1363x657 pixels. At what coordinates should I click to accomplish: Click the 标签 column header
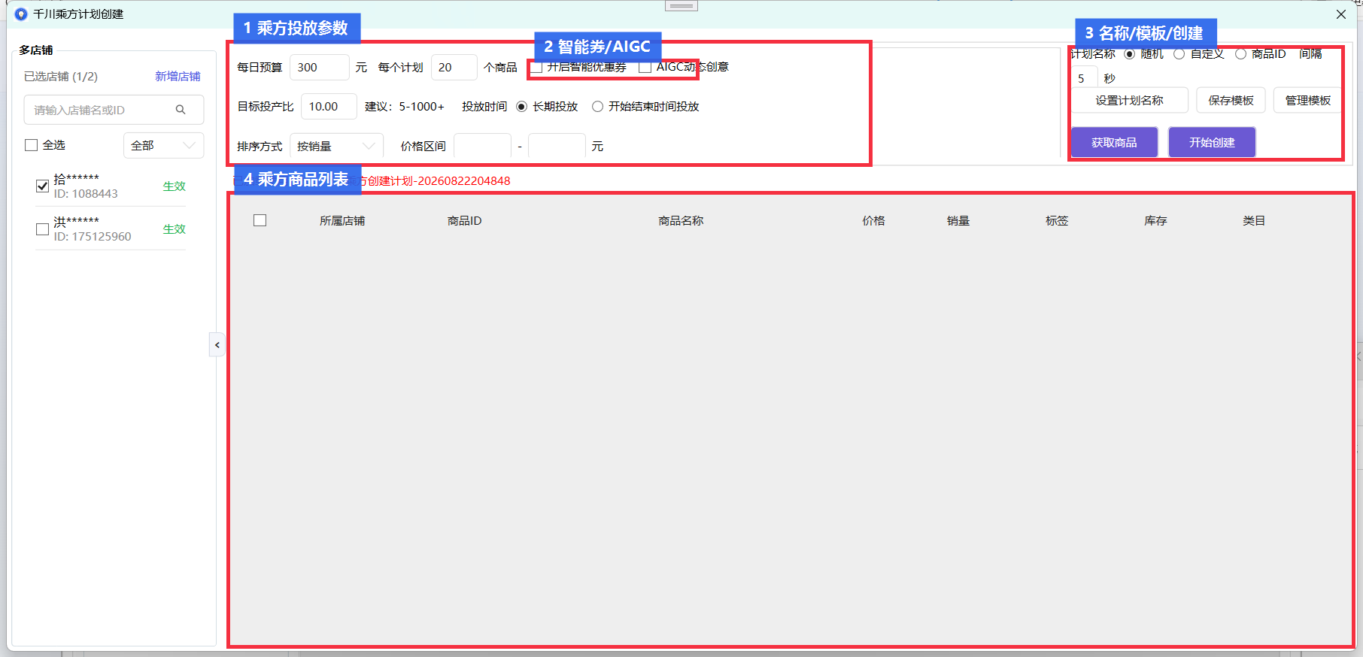(x=1057, y=220)
